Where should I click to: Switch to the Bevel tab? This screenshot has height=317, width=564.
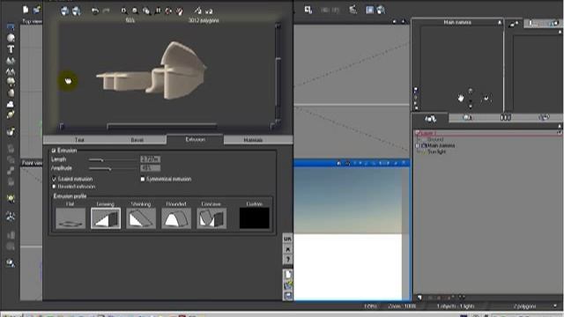[x=137, y=140]
